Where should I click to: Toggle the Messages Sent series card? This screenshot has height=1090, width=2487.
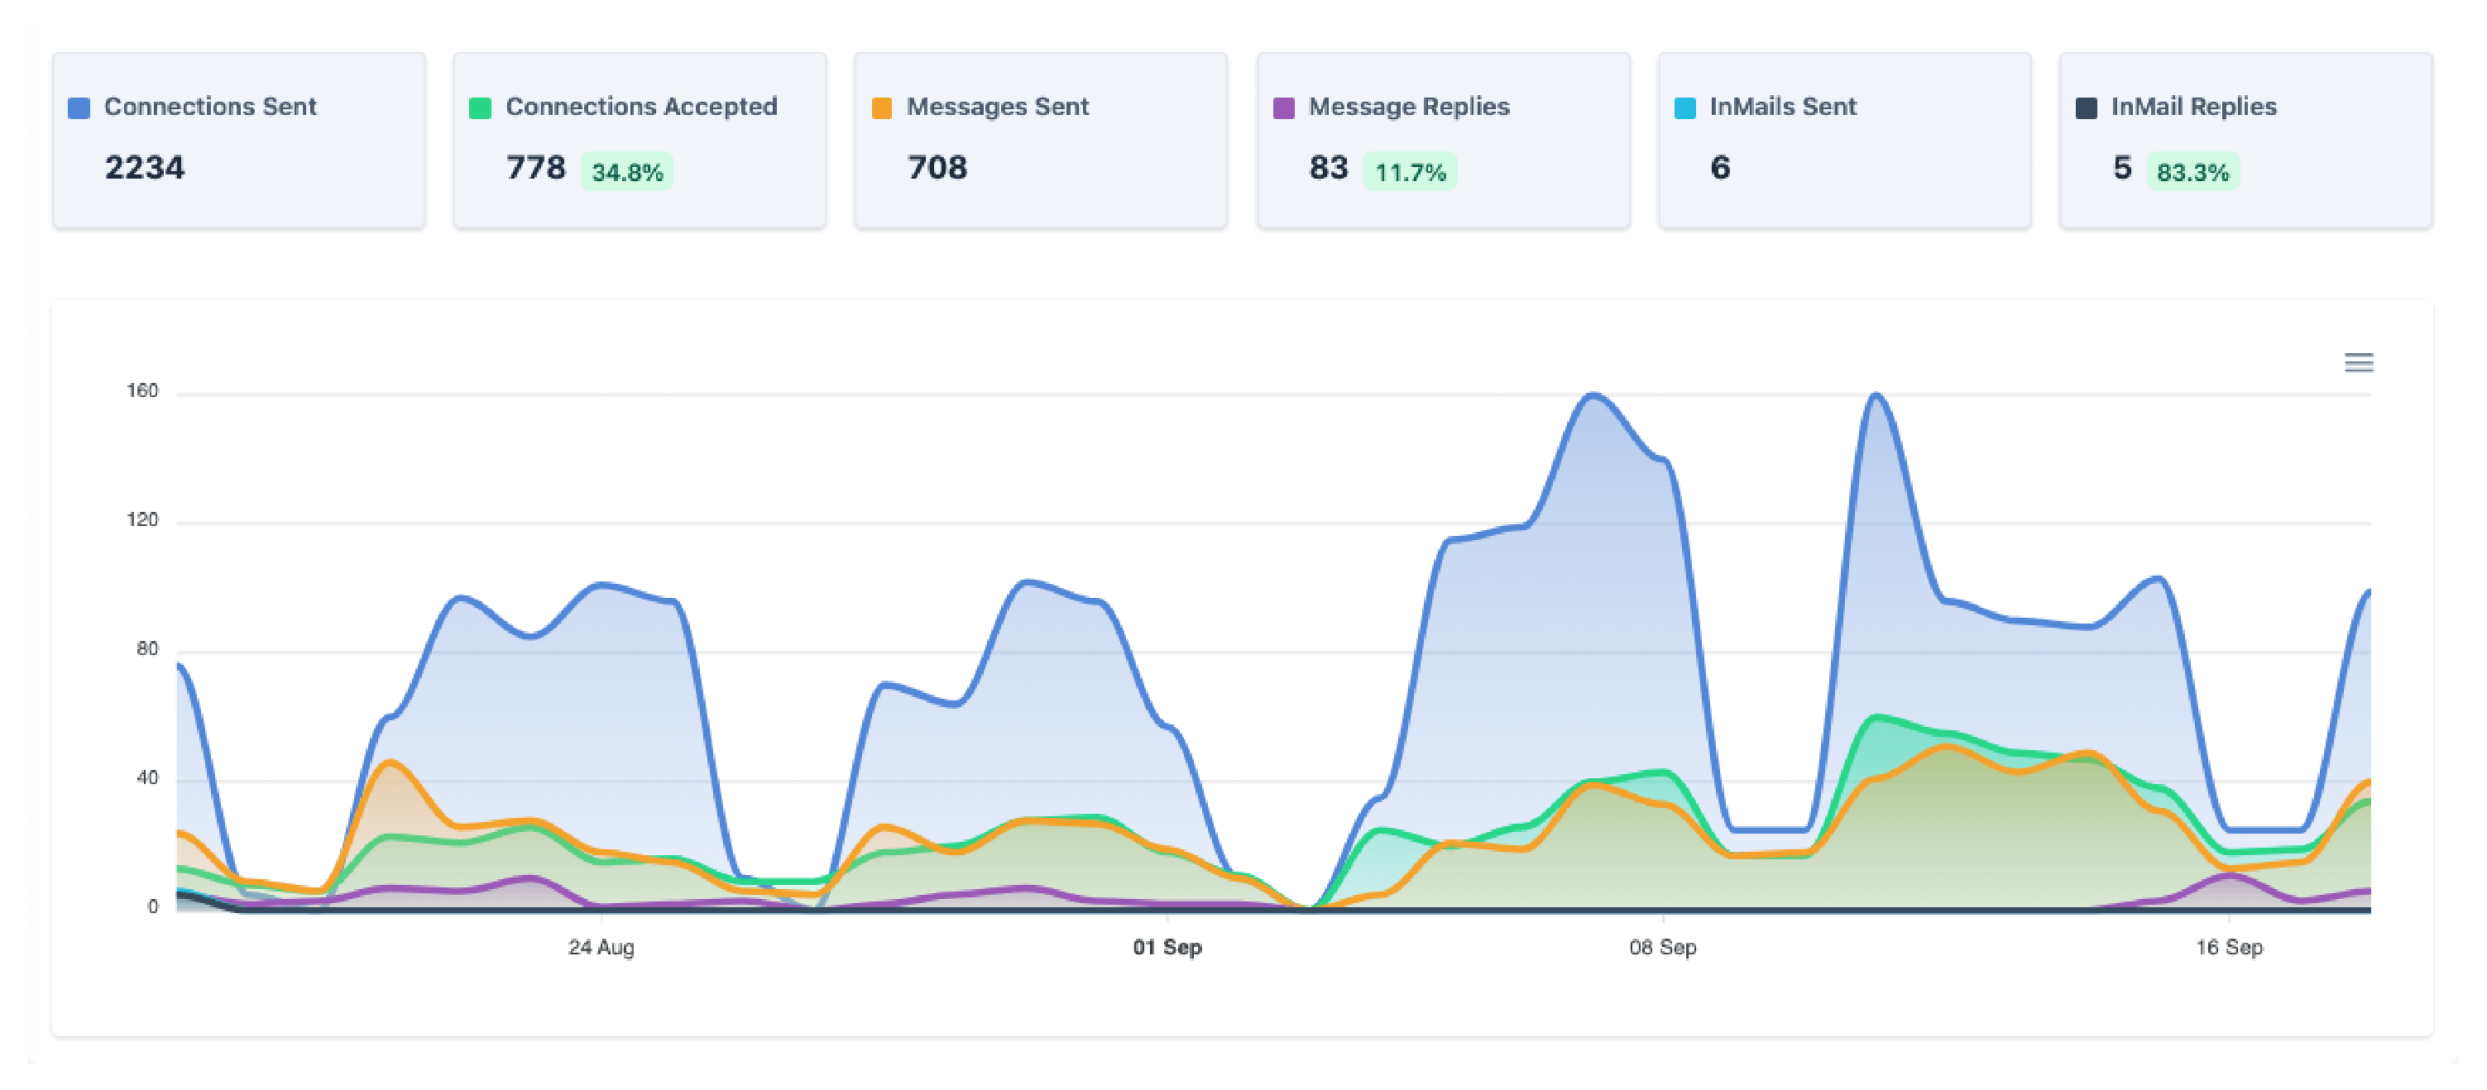1041,141
